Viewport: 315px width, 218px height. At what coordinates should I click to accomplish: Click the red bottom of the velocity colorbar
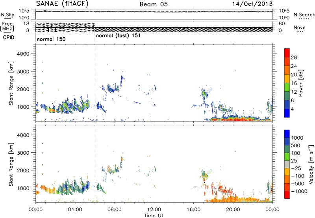pos(287,195)
